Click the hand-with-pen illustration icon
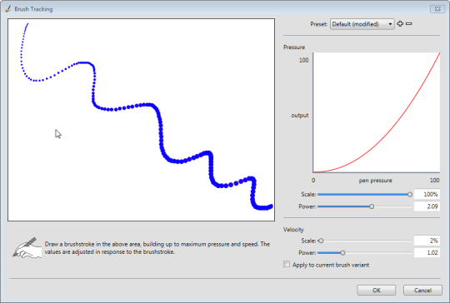Viewport: 450px width, 303px height. 27,248
